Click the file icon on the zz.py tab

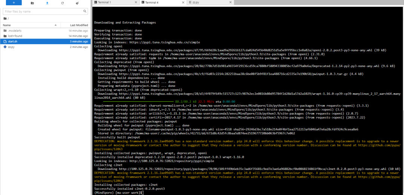click(190, 2)
